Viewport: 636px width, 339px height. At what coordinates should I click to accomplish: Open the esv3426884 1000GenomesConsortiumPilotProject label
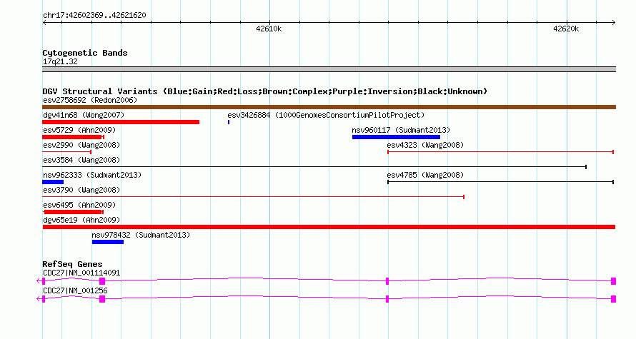(x=326, y=115)
